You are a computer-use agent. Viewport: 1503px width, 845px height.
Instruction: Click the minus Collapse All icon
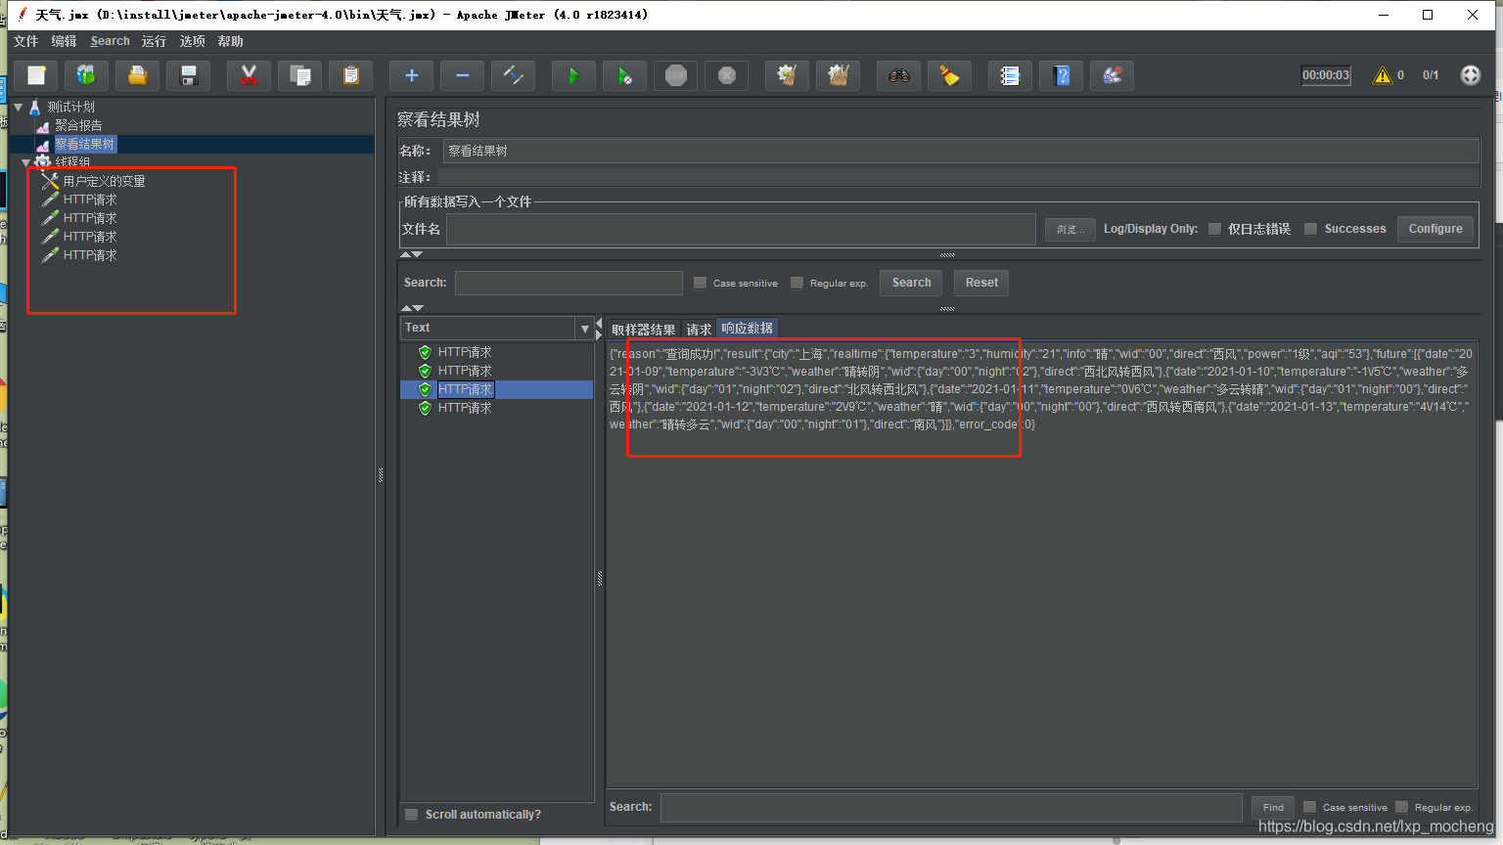coord(463,75)
